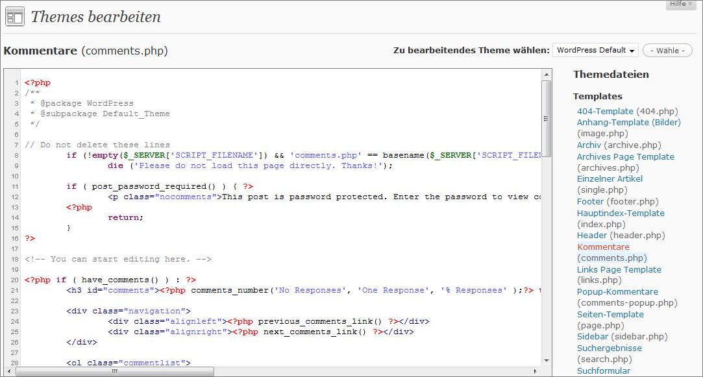Open the WordPress Default theme dropdown

pyautogui.click(x=595, y=50)
